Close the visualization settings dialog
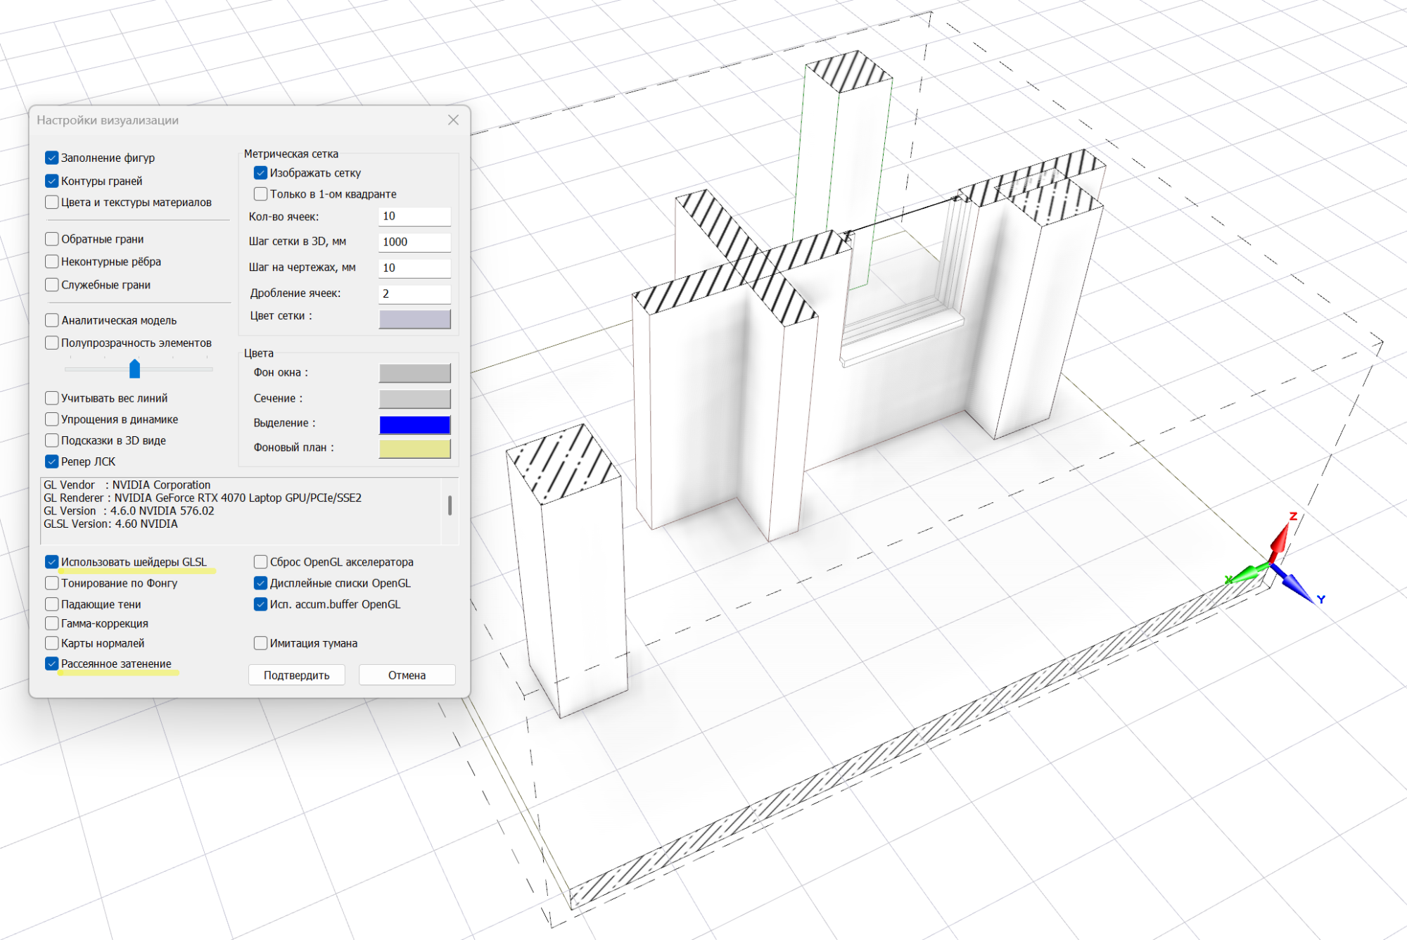1407x940 pixels. [453, 120]
